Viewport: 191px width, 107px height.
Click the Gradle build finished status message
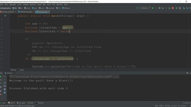click(x=17, y=106)
